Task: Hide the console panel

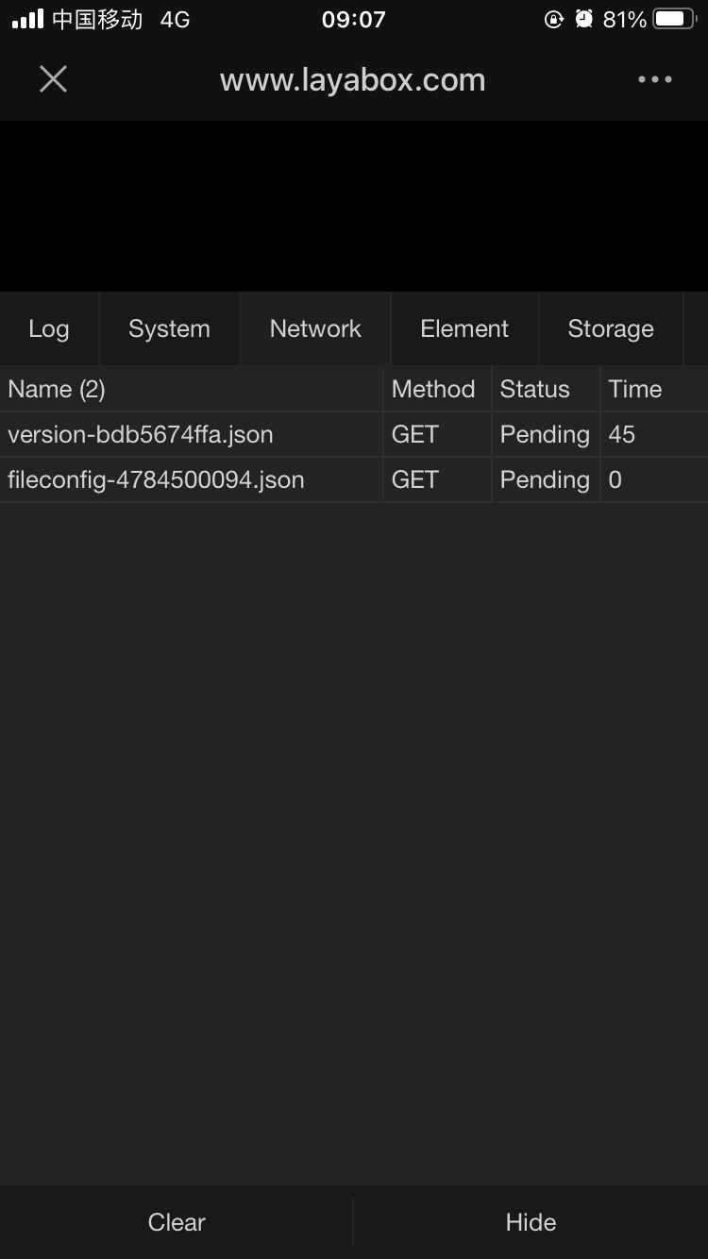Action: 531,1222
